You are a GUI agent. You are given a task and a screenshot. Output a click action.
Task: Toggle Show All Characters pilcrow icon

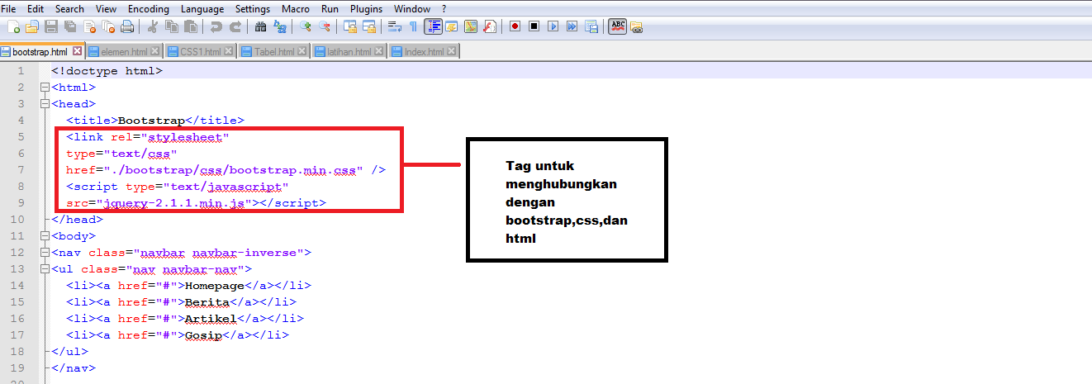point(413,26)
